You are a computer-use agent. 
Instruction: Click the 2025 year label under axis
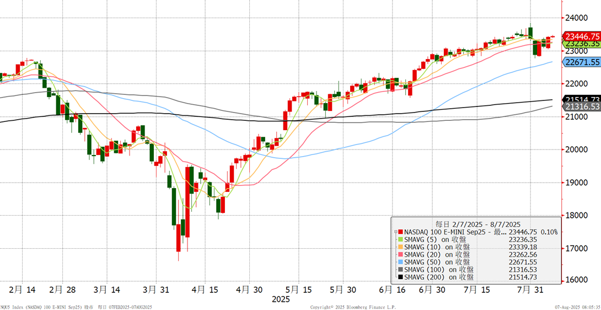click(280, 299)
